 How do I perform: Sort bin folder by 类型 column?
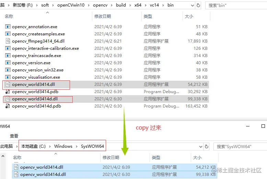[x=148, y=16]
